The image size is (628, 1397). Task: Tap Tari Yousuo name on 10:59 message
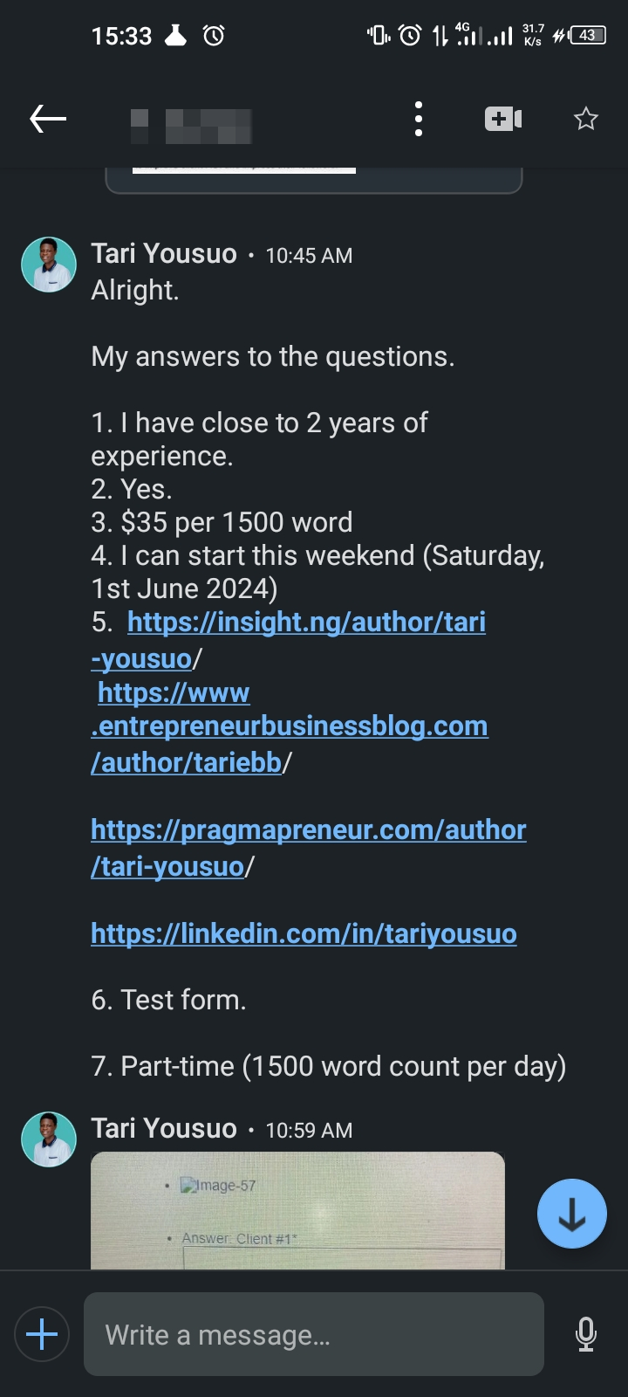coord(164,1129)
